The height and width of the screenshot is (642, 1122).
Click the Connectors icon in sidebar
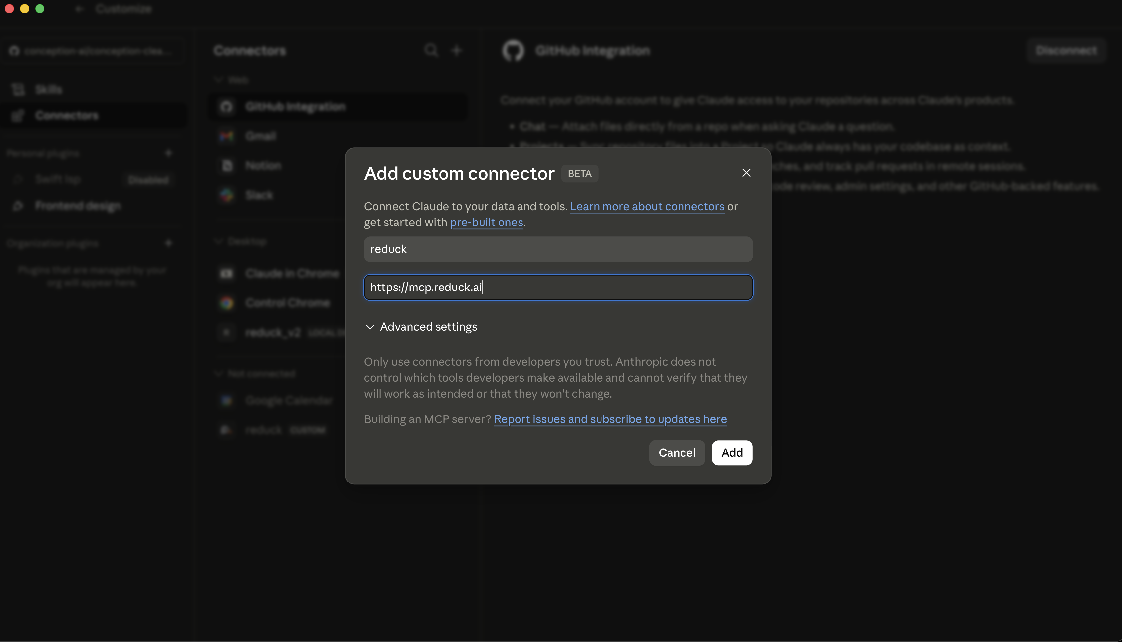[x=18, y=115]
